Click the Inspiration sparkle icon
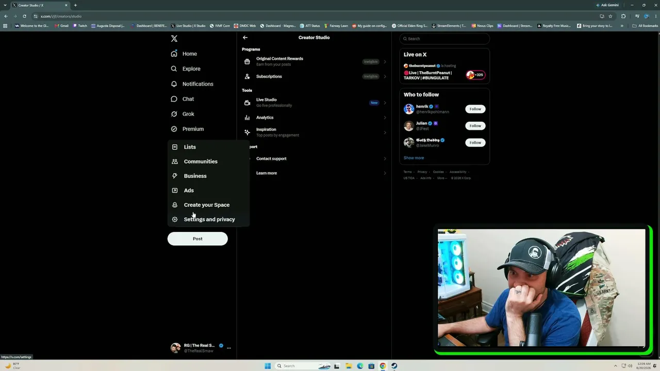660x371 pixels. pyautogui.click(x=247, y=132)
